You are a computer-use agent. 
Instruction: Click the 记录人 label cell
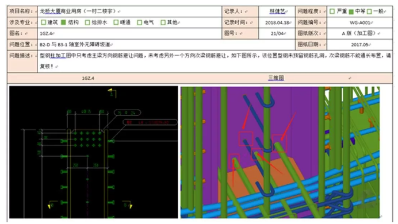point(240,11)
